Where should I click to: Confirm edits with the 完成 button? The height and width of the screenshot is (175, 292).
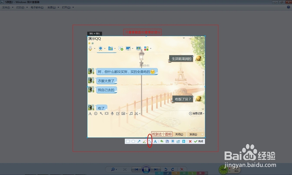[x=198, y=141]
